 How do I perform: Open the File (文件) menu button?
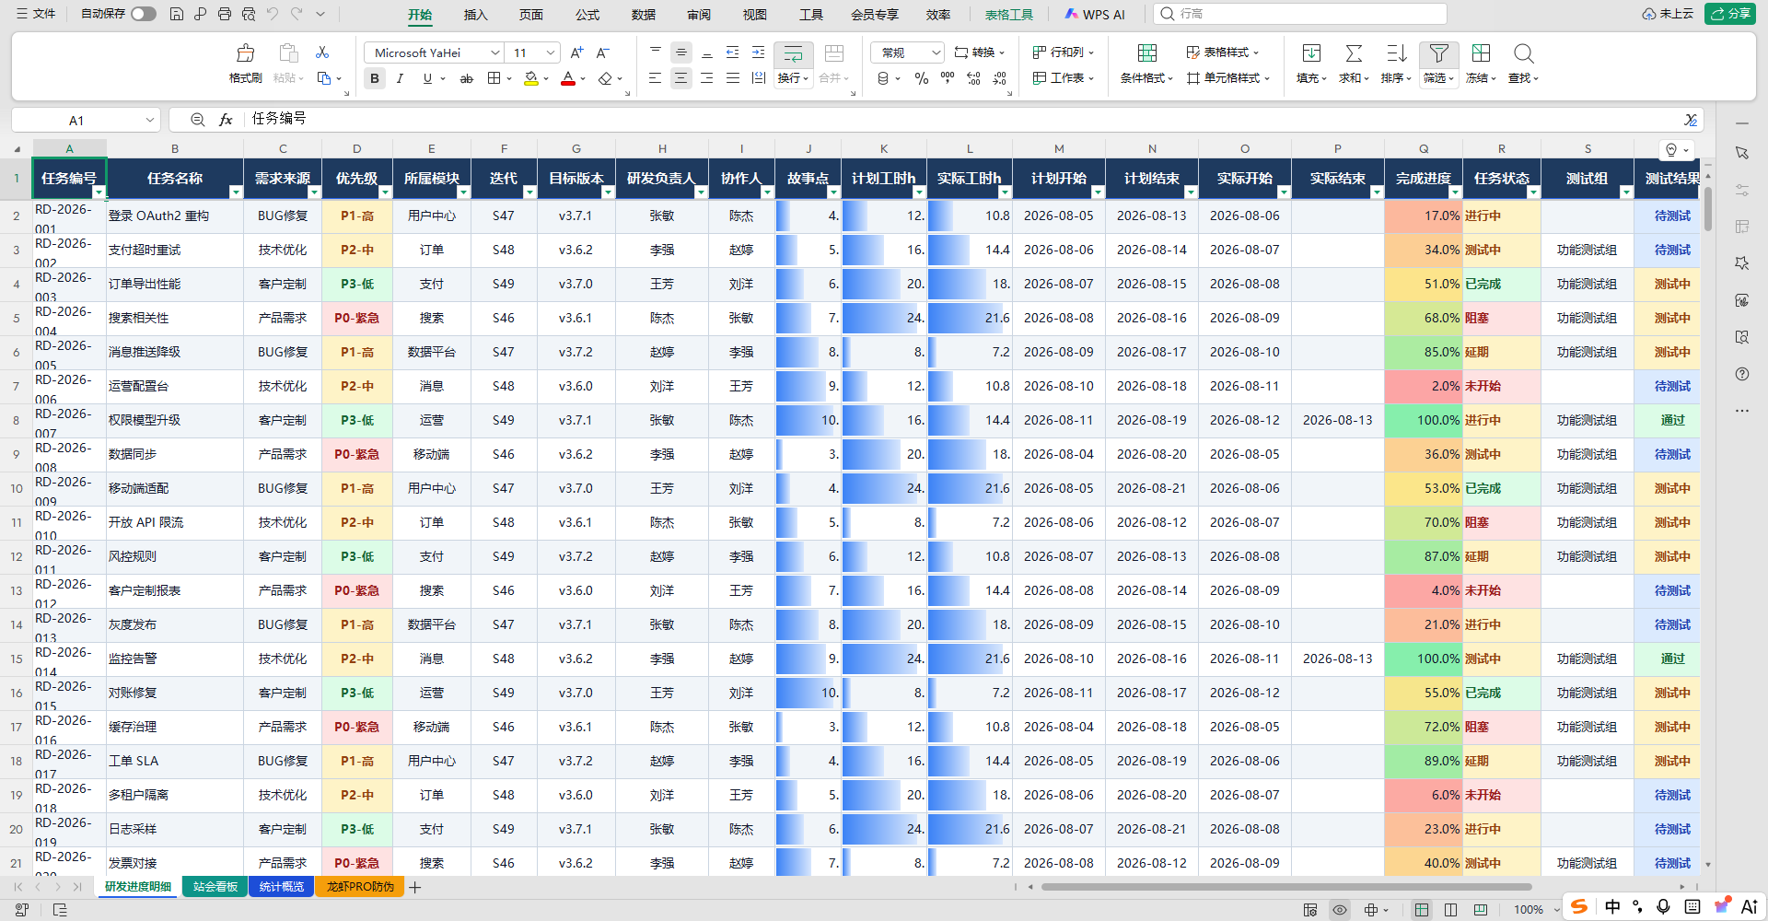36,14
